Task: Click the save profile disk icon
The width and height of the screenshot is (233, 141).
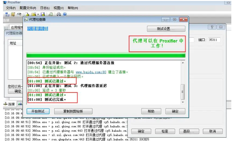Action: (x=43, y=14)
